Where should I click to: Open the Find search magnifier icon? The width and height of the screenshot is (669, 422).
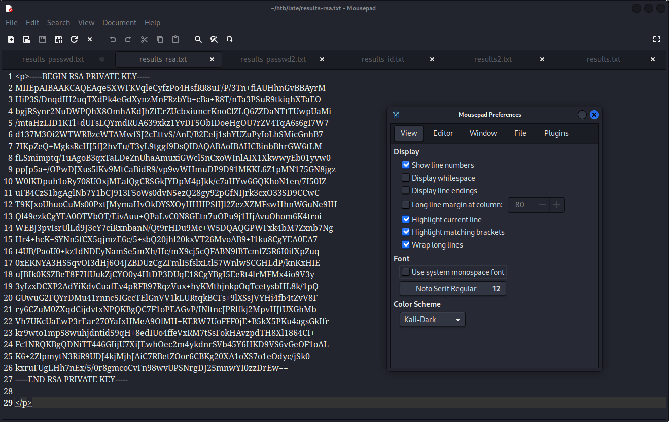(198, 39)
